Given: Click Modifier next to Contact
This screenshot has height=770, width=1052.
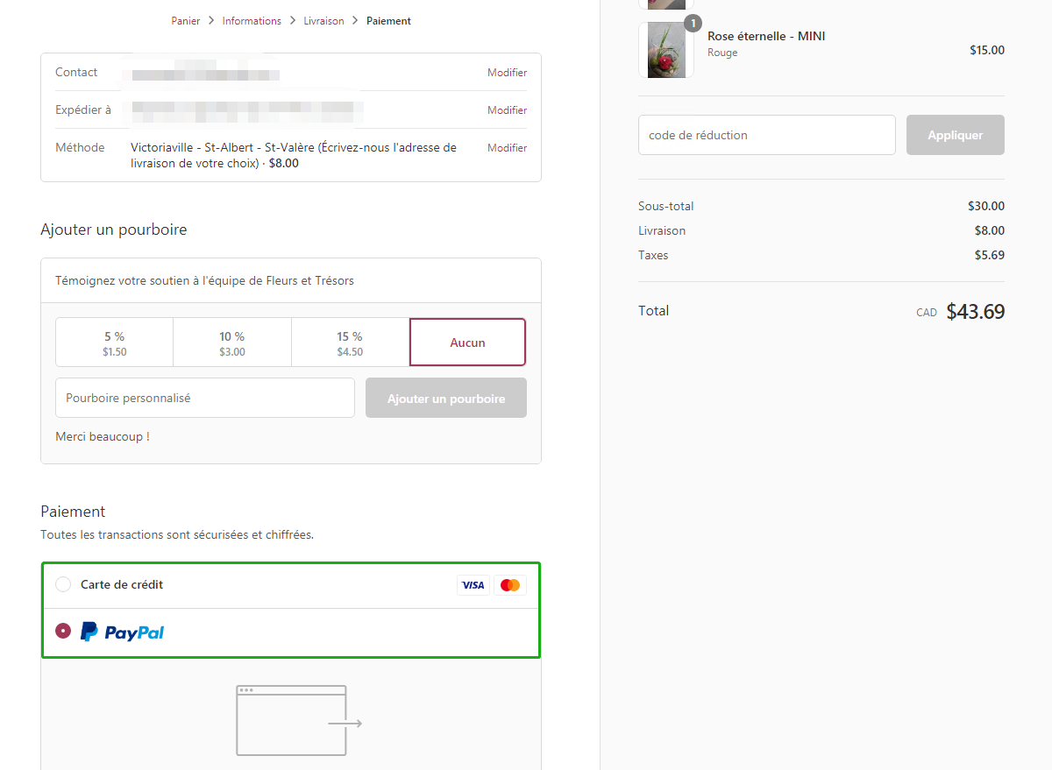Looking at the screenshot, I should 507,73.
